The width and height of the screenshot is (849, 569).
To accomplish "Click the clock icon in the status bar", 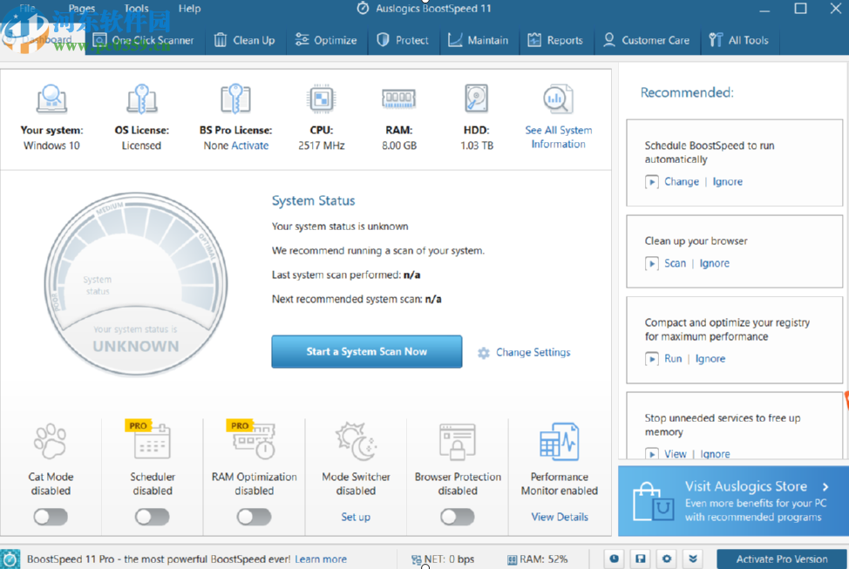I will click(615, 559).
